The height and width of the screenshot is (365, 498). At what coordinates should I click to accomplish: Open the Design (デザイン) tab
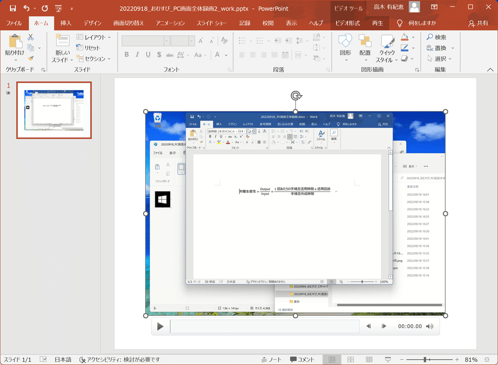pos(92,23)
